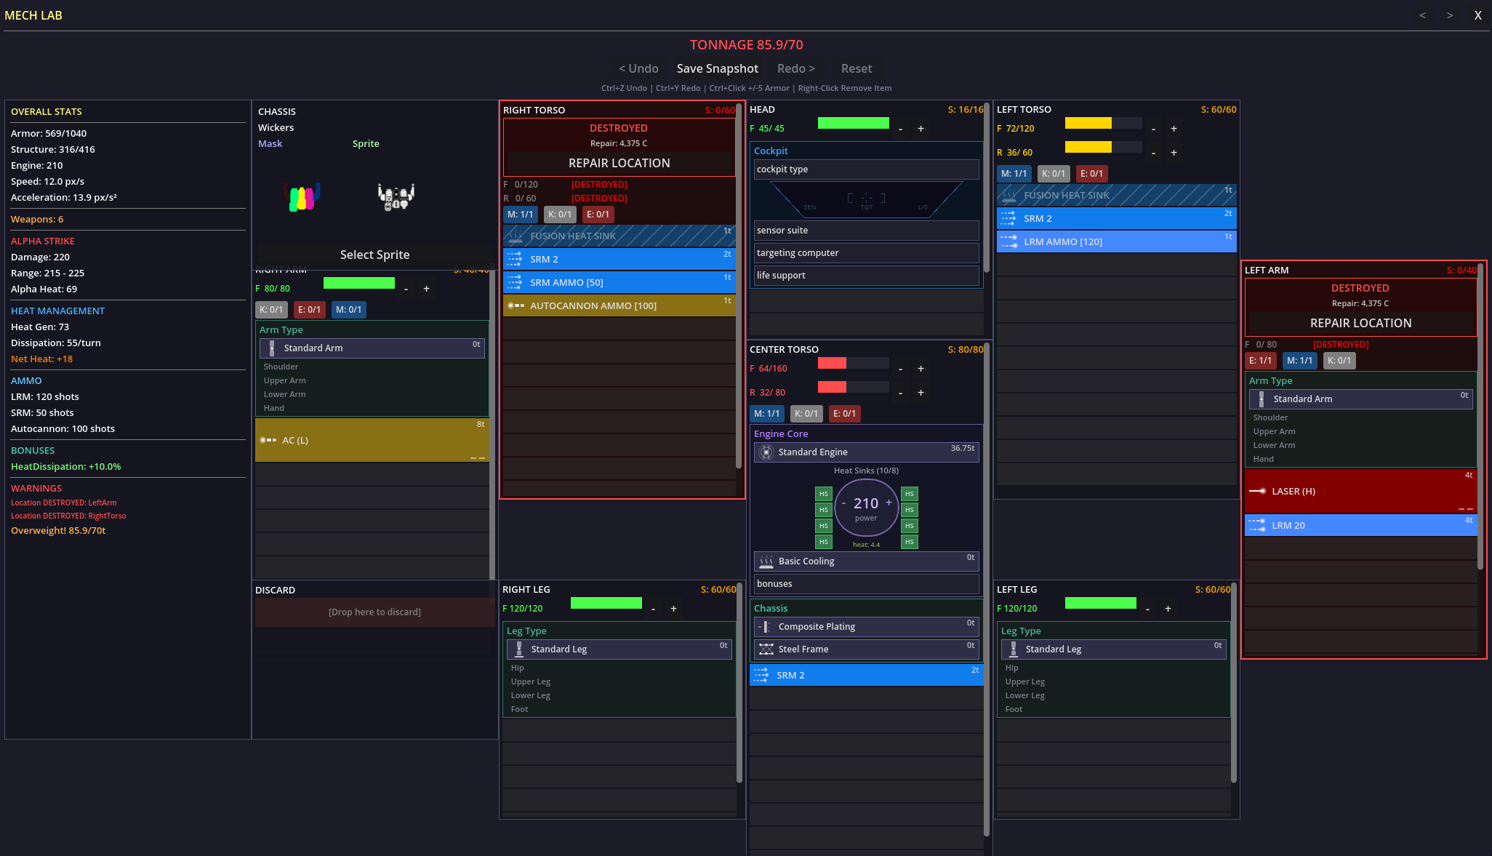Toggle the M: 1/1 hardpoint in Center Torso
Screen dimensions: 1492x856
tap(766, 414)
